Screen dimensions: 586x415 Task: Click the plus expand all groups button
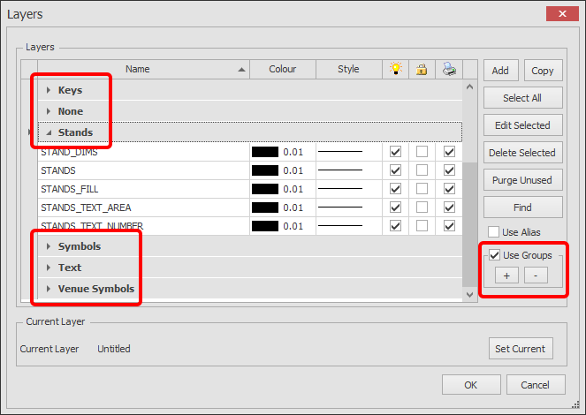[506, 275]
